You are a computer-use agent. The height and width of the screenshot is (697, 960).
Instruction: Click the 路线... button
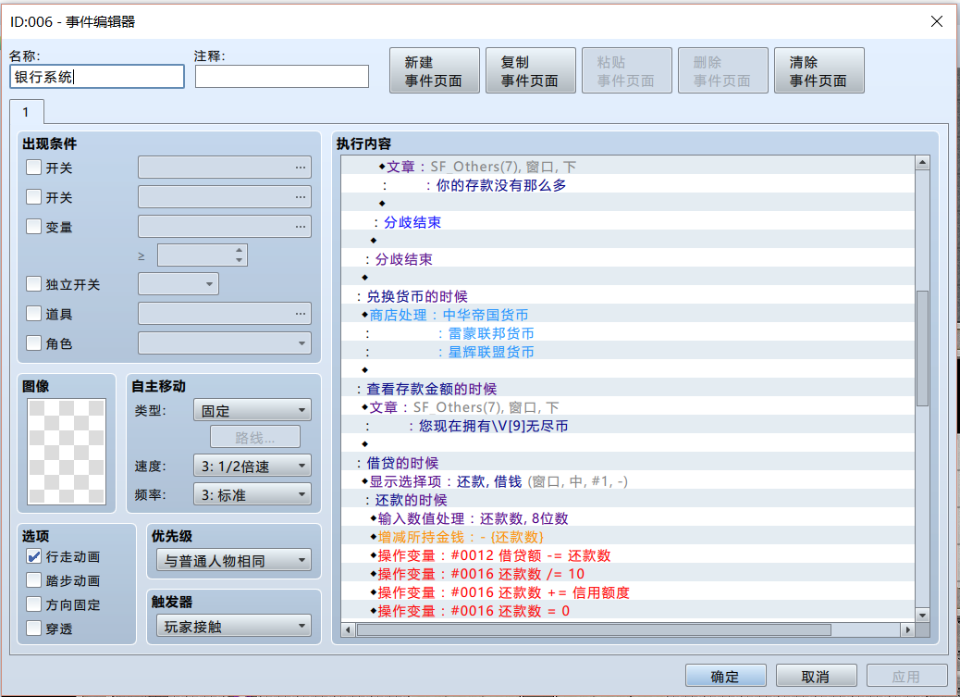pos(255,437)
